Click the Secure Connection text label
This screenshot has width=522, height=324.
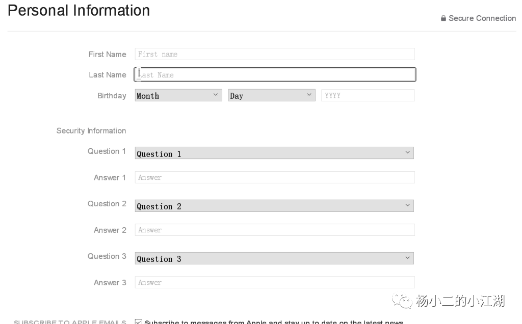pyautogui.click(x=482, y=18)
